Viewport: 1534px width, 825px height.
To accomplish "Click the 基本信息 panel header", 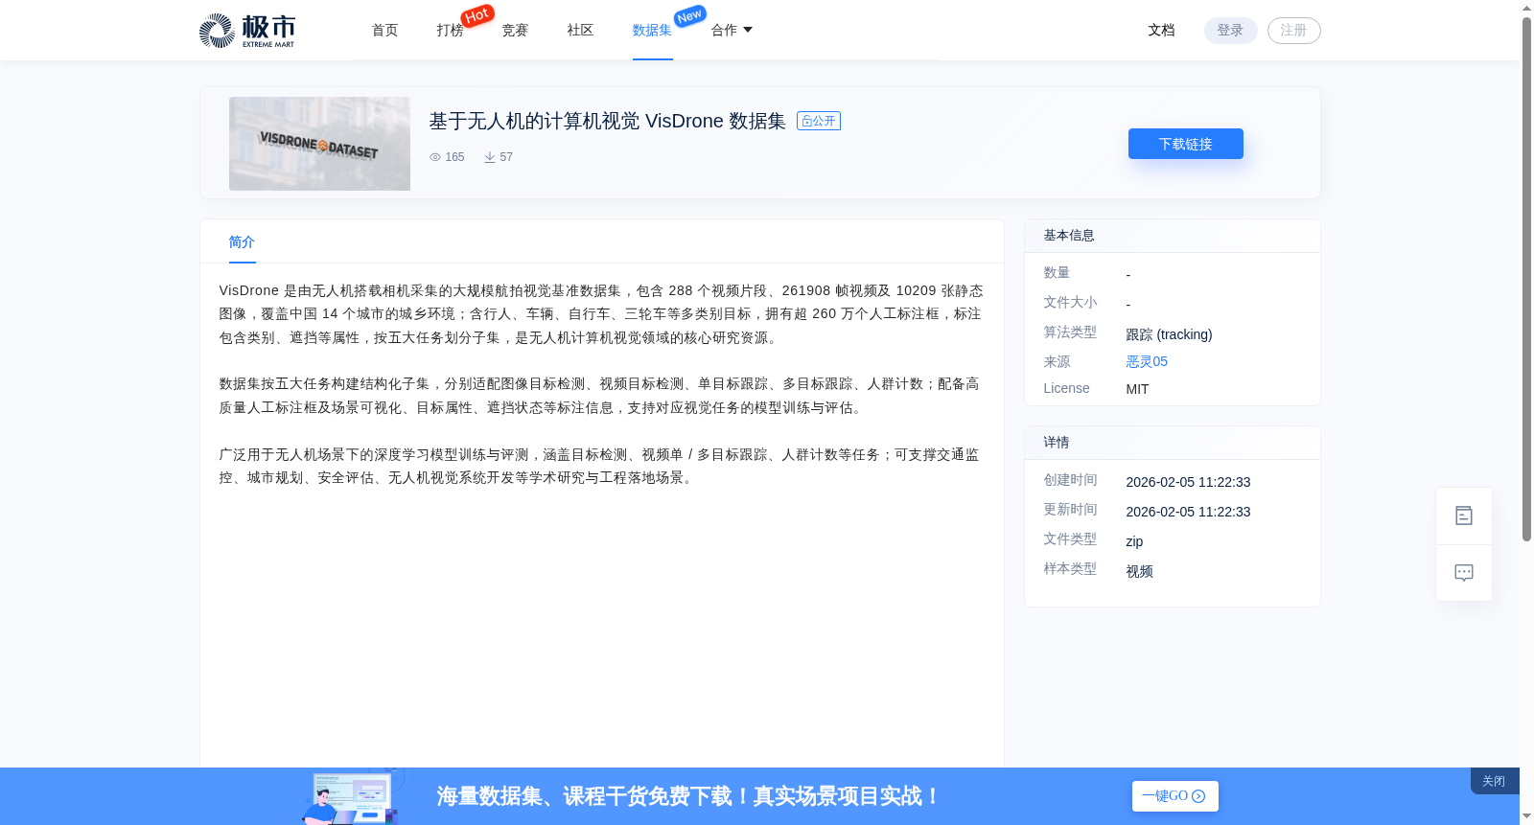I will (1172, 236).
